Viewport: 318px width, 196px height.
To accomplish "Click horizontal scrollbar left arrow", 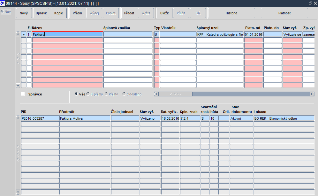I will coord(156,94).
